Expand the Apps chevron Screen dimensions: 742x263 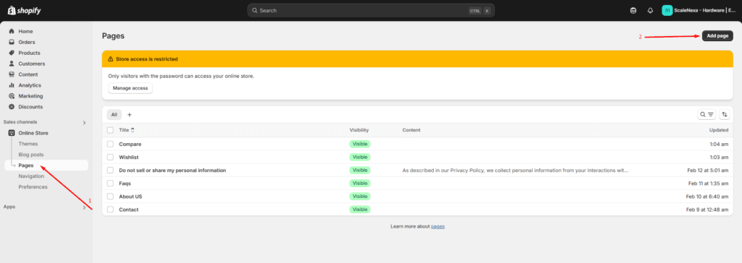(x=84, y=207)
